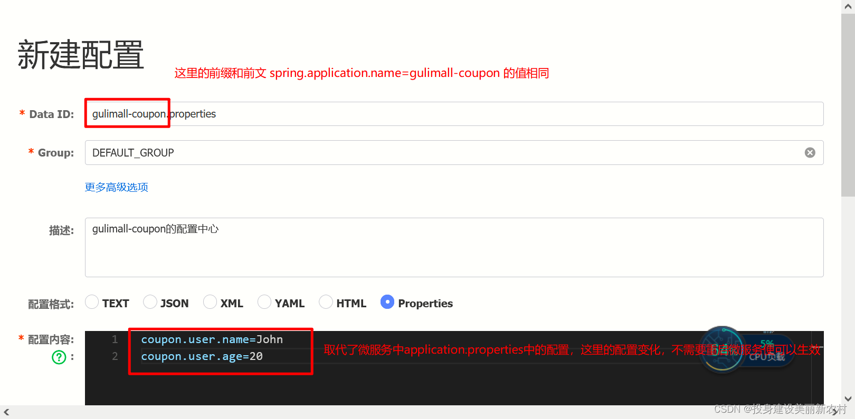Click line number 1 in editor gutter

click(x=115, y=339)
